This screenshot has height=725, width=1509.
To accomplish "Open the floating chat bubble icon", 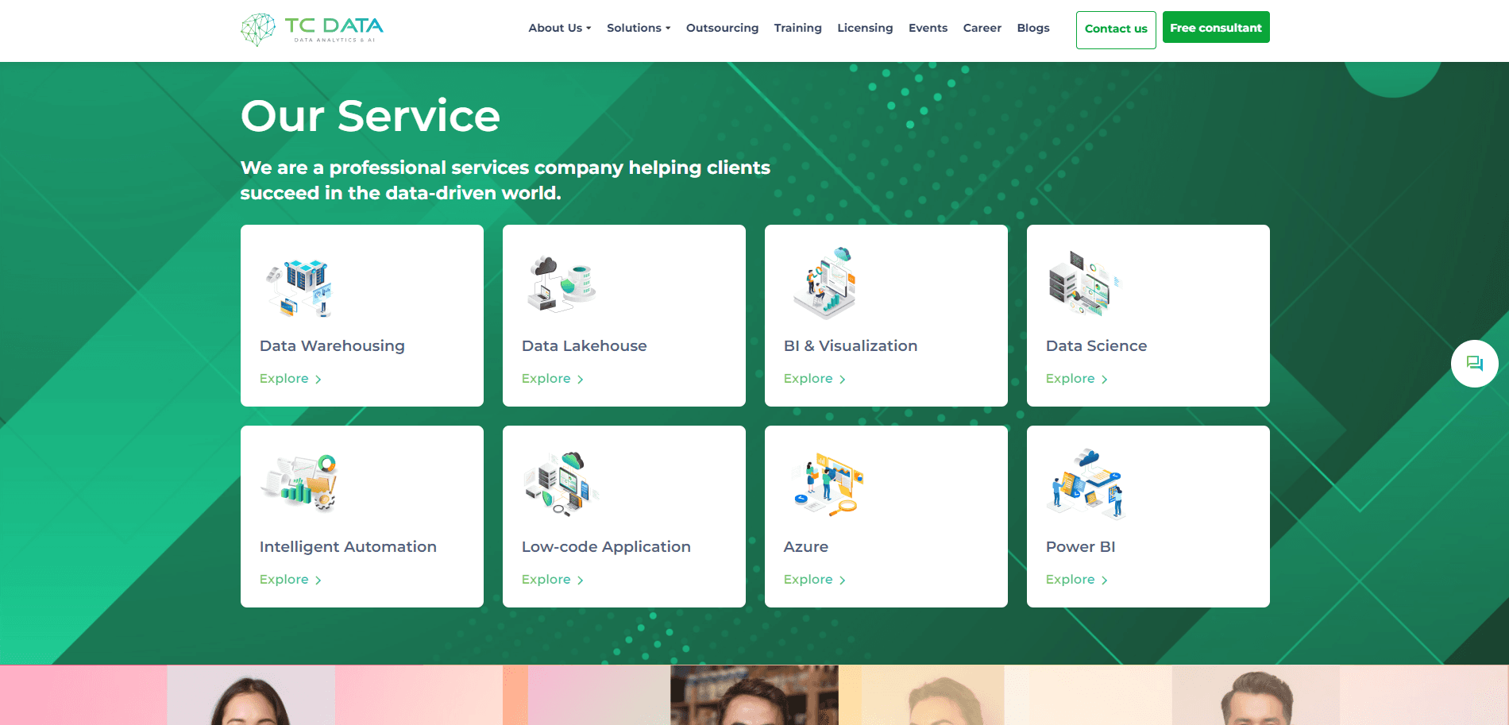I will pyautogui.click(x=1474, y=364).
